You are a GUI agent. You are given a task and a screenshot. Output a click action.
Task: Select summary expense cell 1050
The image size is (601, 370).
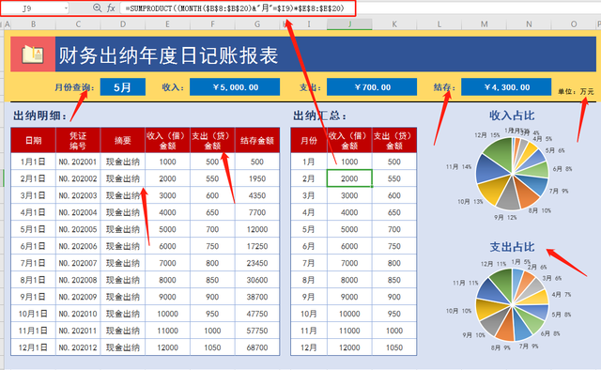click(x=394, y=347)
